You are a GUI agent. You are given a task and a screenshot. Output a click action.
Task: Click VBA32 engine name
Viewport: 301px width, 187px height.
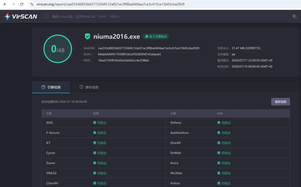pos(51,173)
